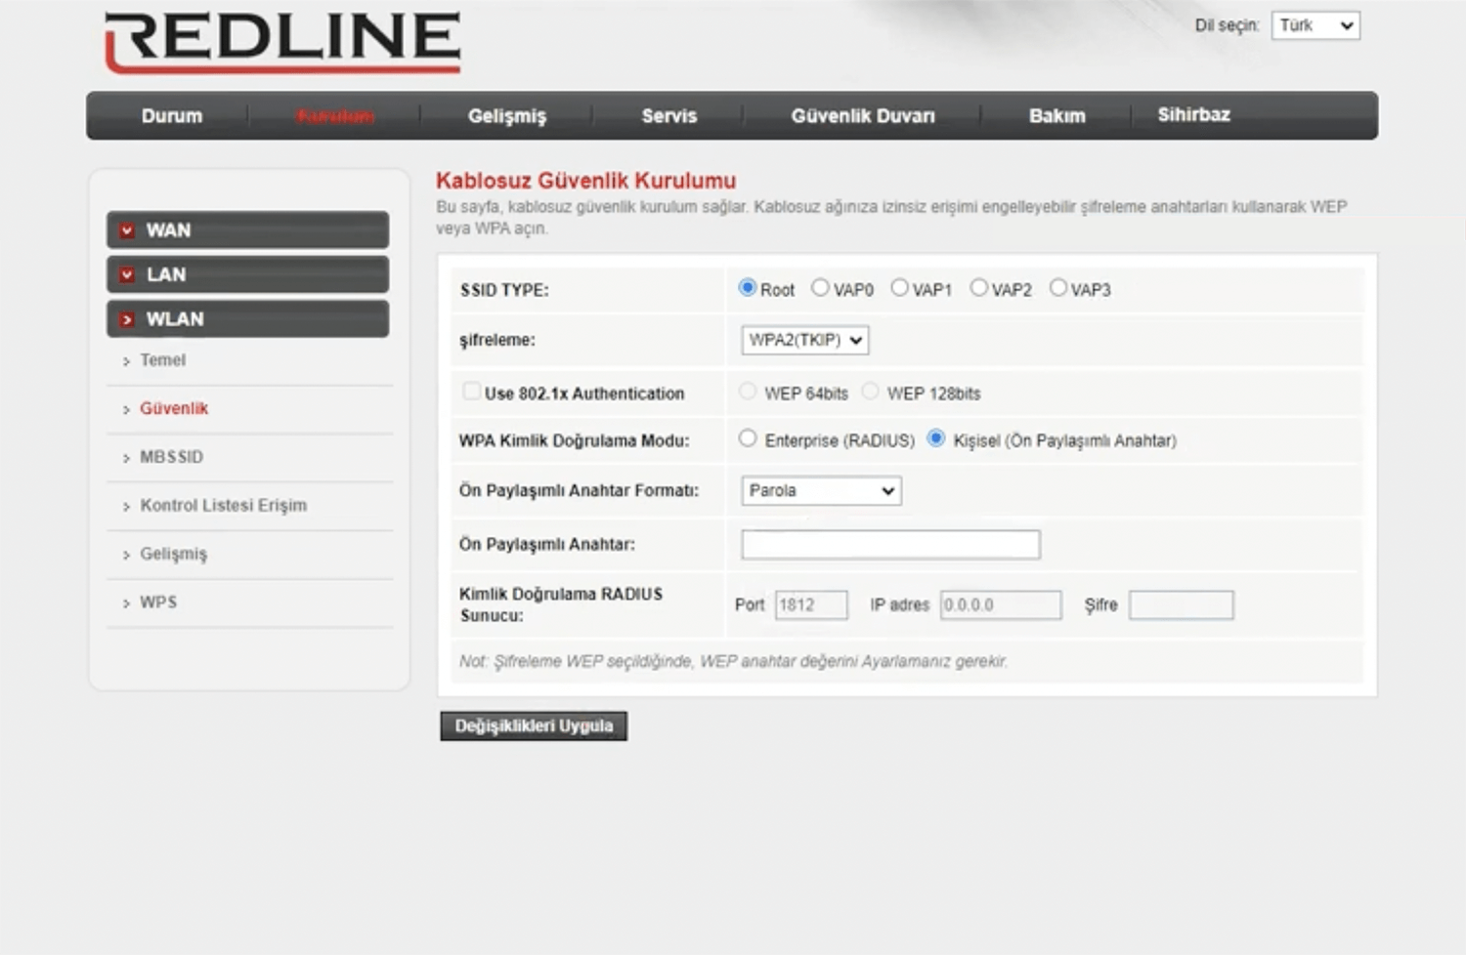Click Değişiklikleri Uygula button
The image size is (1466, 955).
point(534,726)
